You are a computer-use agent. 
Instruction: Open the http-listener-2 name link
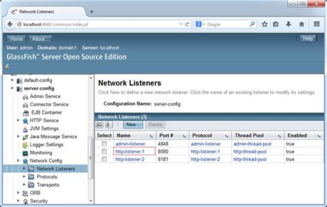point(130,159)
